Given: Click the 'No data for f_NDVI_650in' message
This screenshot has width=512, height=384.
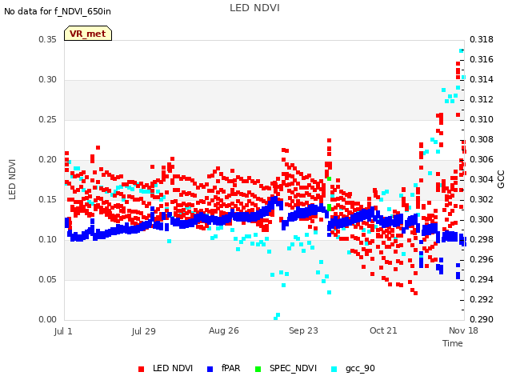Looking at the screenshot, I should pos(58,11).
